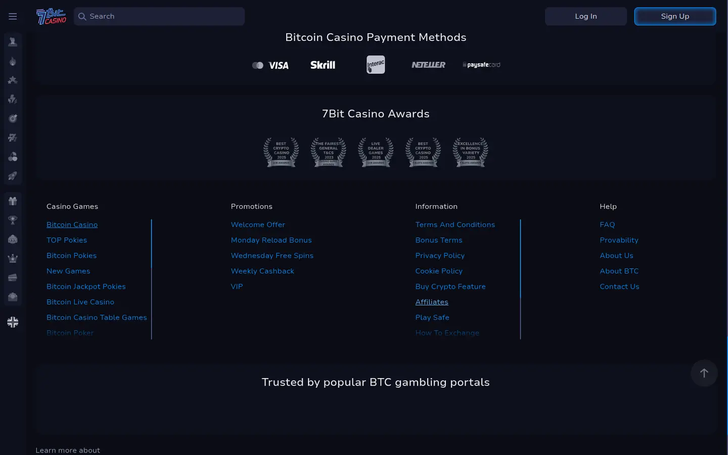This screenshot has width=728, height=455.
Task: Open Buy Crypto Feature link
Action: (x=450, y=287)
